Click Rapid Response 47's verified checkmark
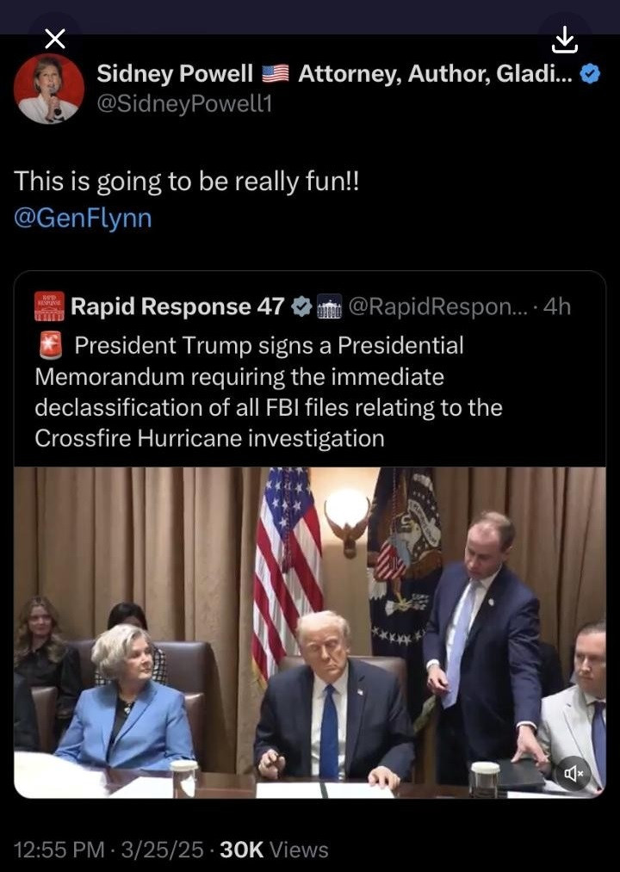Viewport: 620px width, 872px height. 301,306
